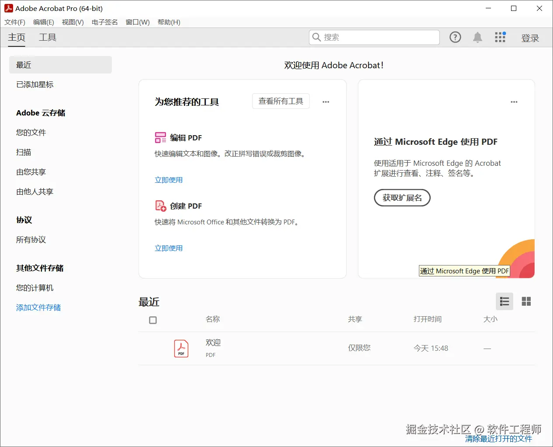Click the 登录 sign-in button

tap(530, 38)
